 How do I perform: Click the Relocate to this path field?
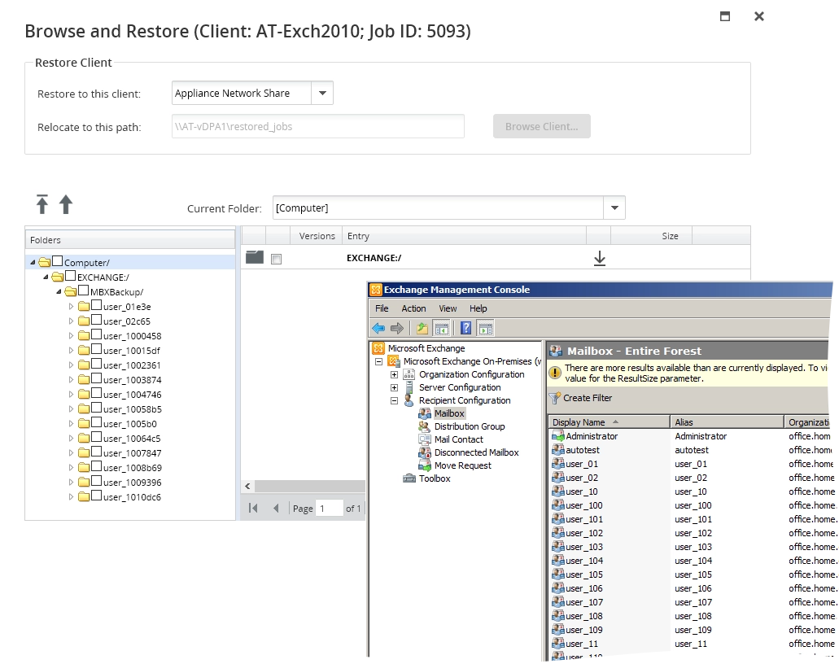click(318, 127)
